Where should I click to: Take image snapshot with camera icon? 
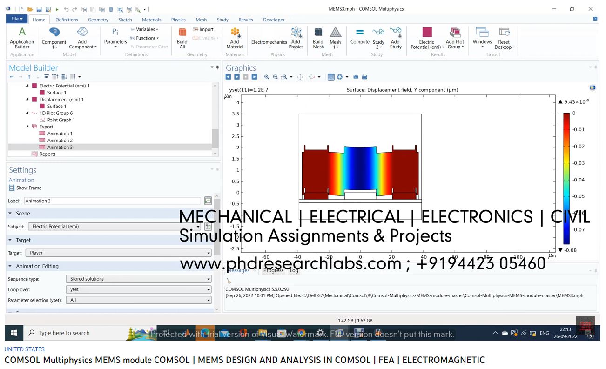pos(356,77)
